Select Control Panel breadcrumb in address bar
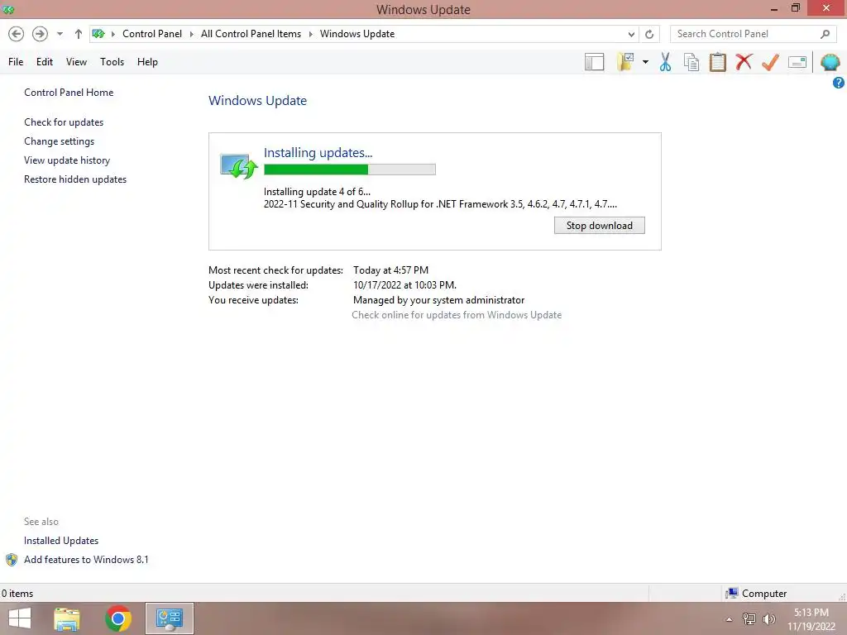 click(152, 34)
